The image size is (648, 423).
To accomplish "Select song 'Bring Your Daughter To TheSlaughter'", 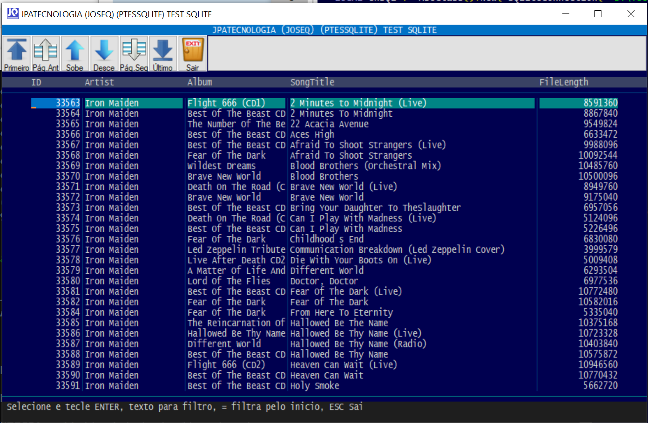I will tap(375, 208).
